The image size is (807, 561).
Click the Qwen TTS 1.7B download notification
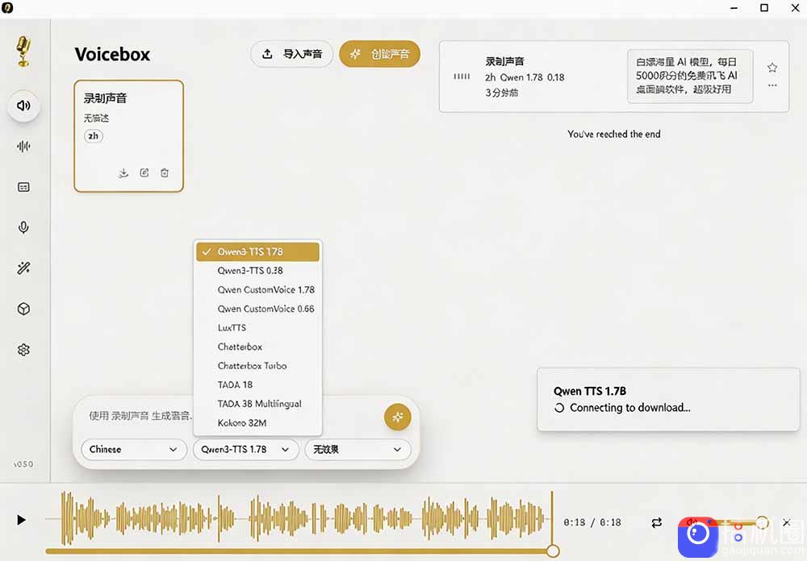668,400
